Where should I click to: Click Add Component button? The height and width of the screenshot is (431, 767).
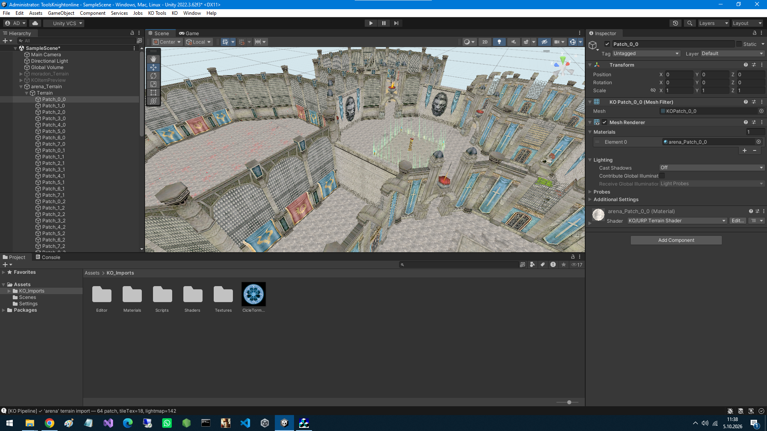pyautogui.click(x=676, y=240)
